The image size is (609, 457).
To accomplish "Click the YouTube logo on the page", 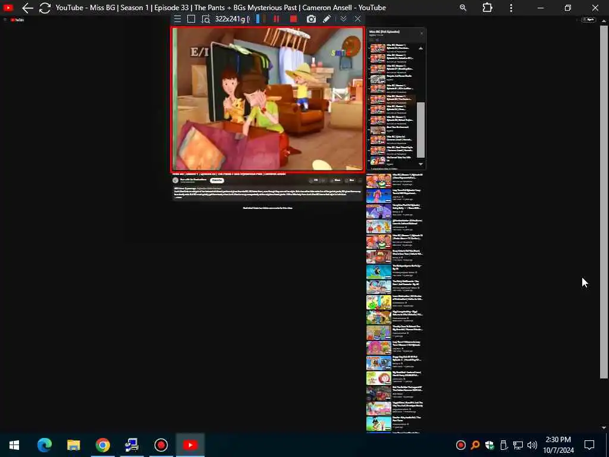I will [x=17, y=20].
